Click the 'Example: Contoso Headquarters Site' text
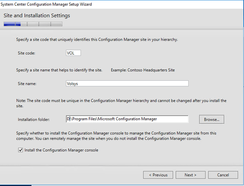The image size is (244, 186). (x=143, y=70)
